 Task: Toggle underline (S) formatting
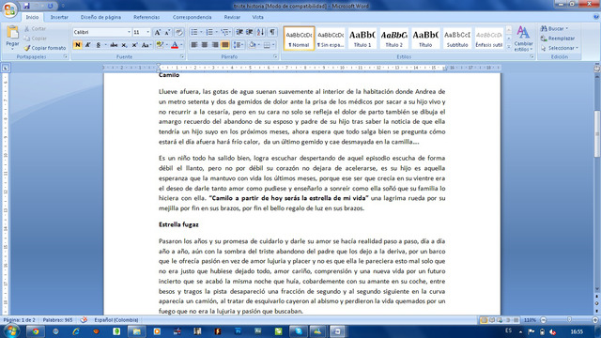98,45
